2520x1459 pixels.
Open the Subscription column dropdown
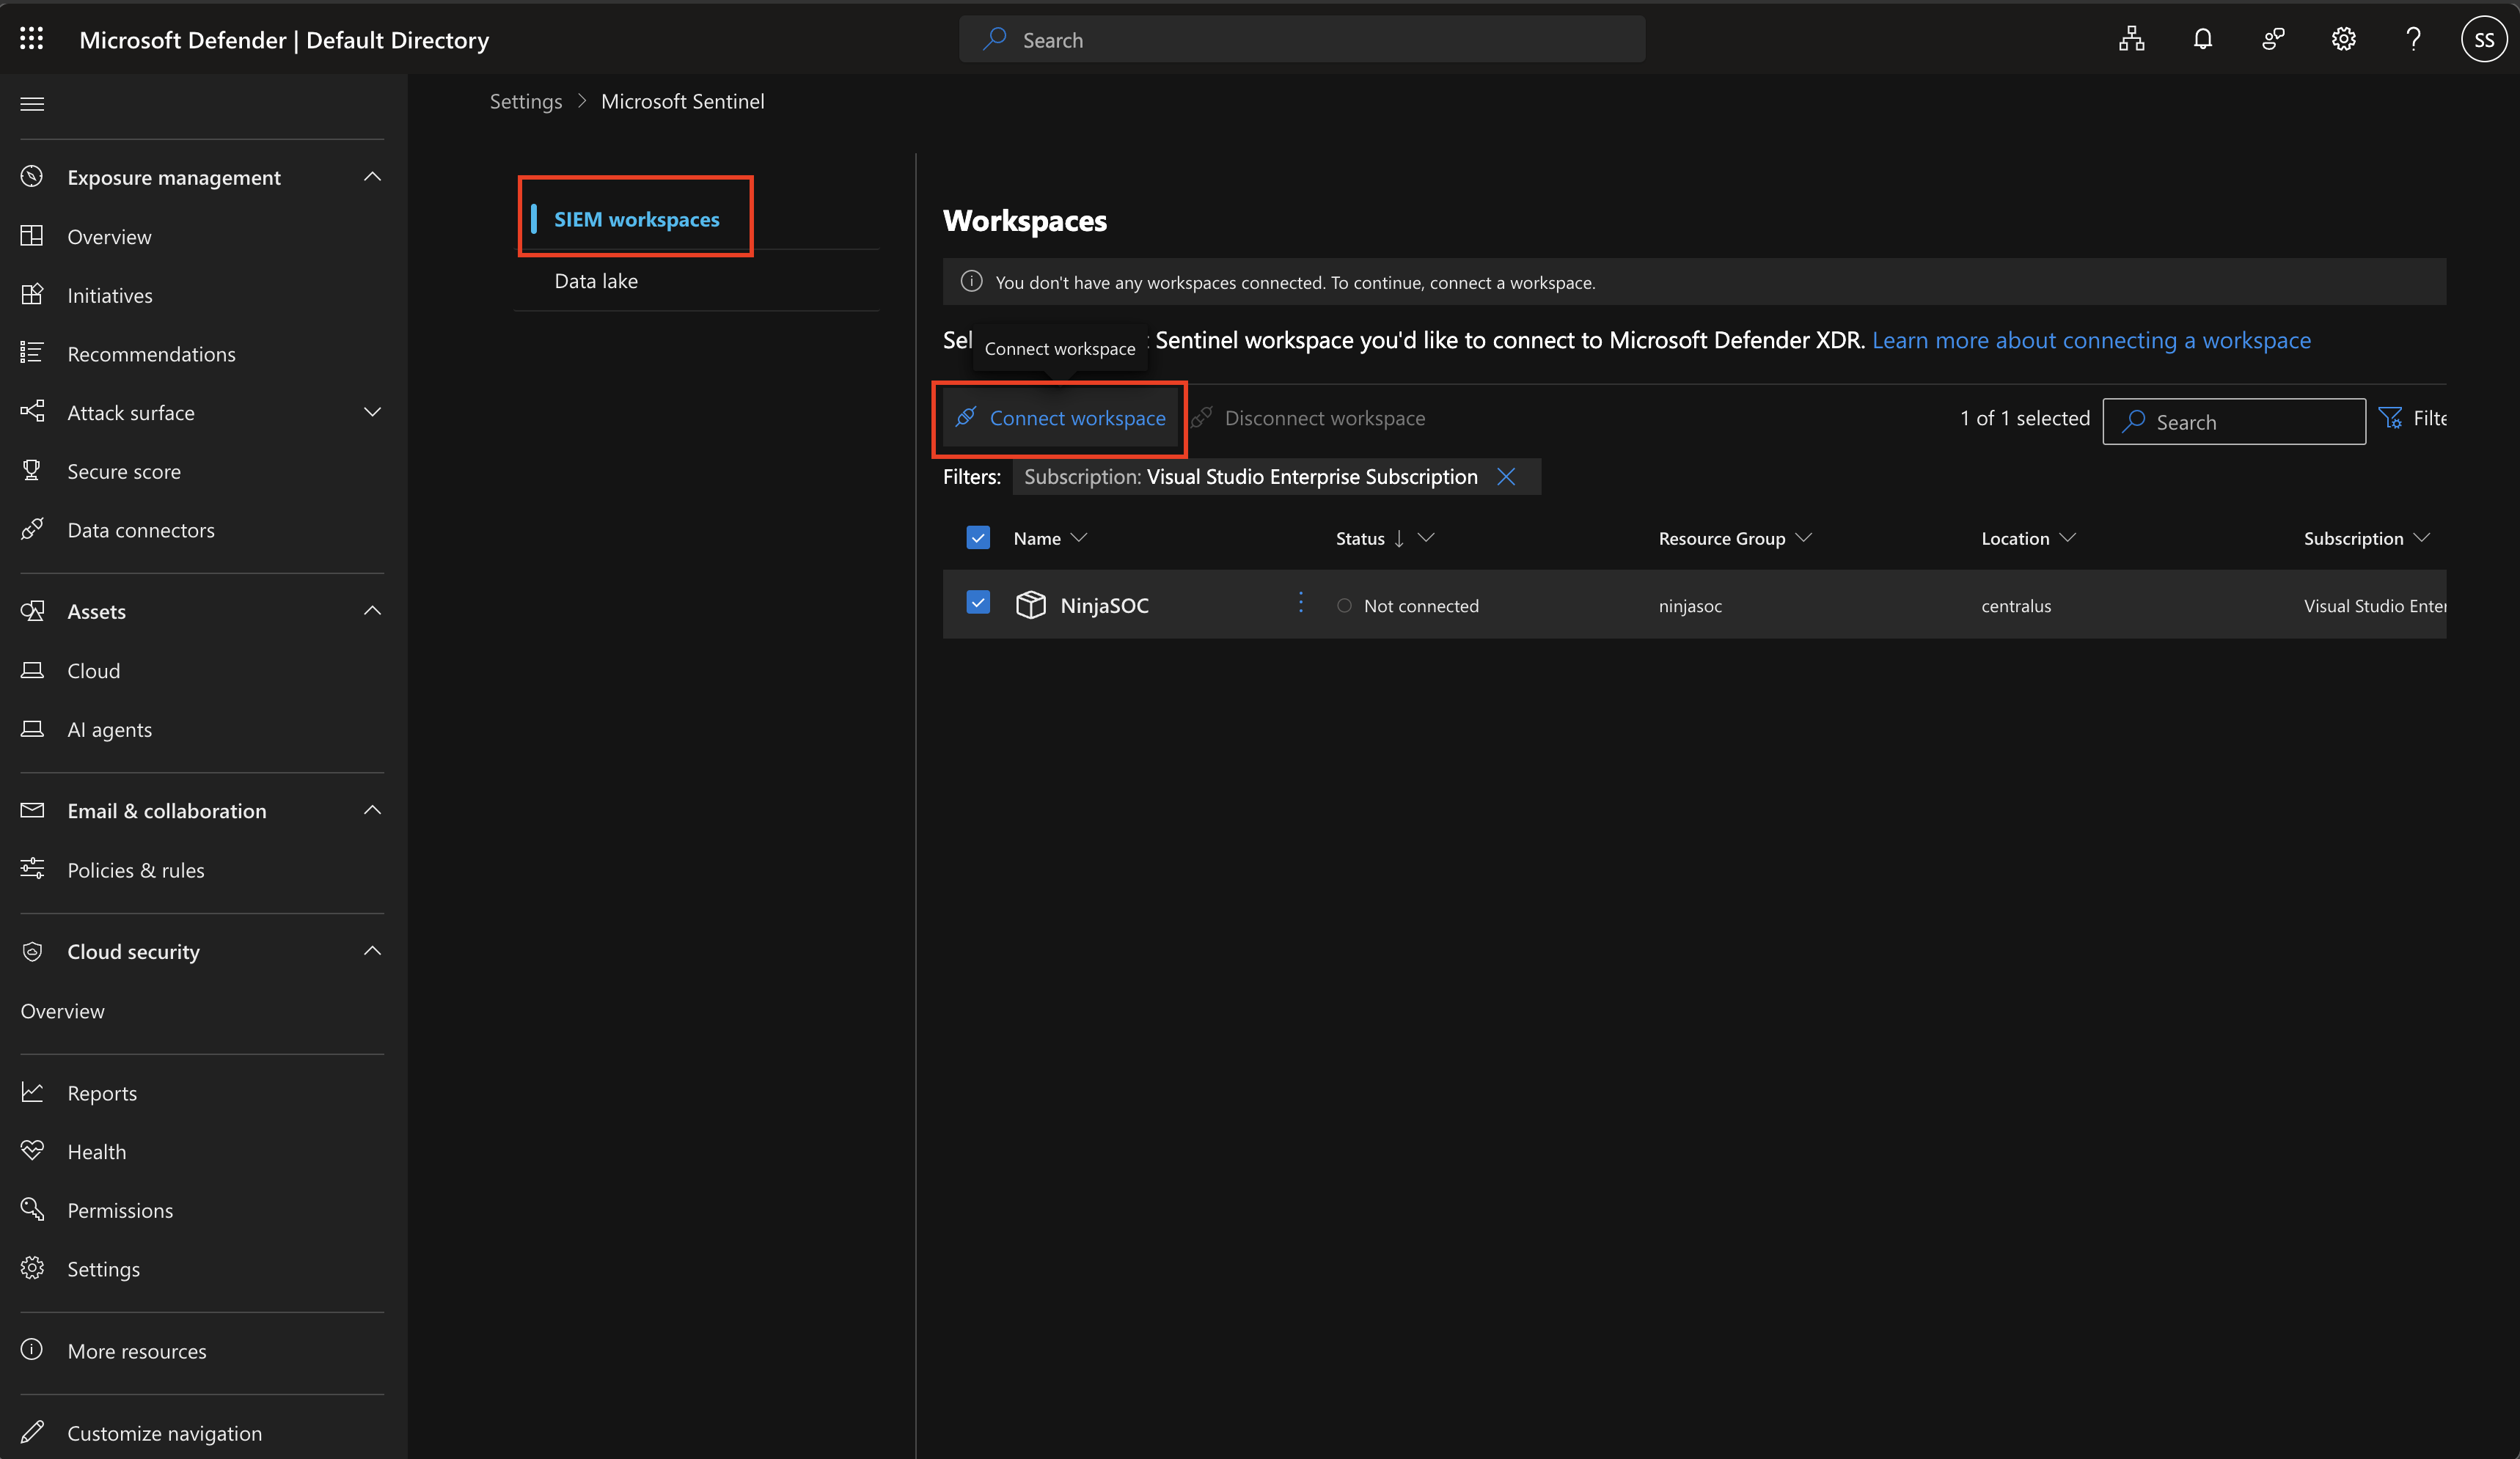[x=2421, y=538]
